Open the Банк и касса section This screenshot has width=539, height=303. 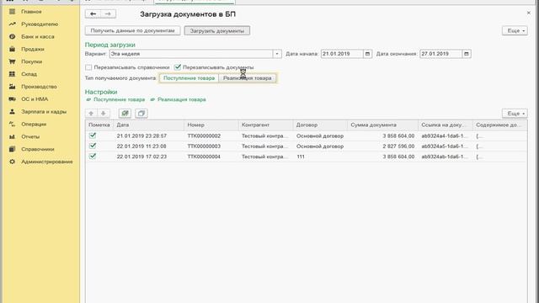click(37, 36)
